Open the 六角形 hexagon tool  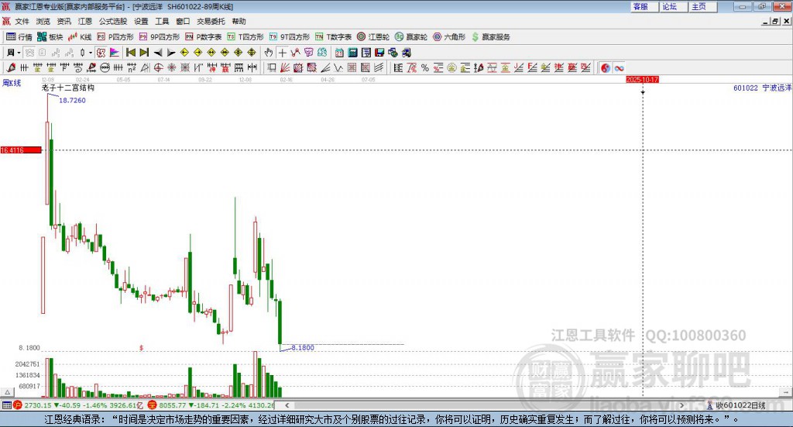pos(449,37)
